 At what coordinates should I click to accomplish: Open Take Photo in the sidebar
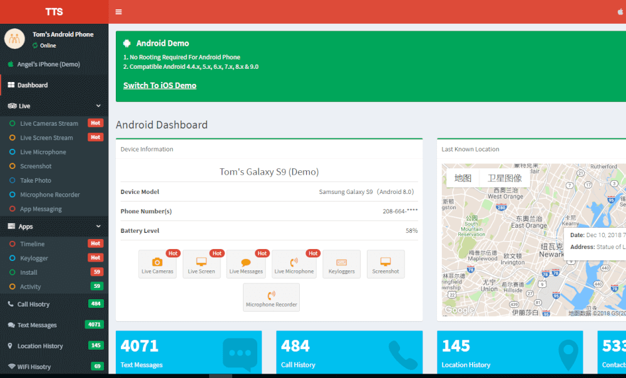(54, 180)
